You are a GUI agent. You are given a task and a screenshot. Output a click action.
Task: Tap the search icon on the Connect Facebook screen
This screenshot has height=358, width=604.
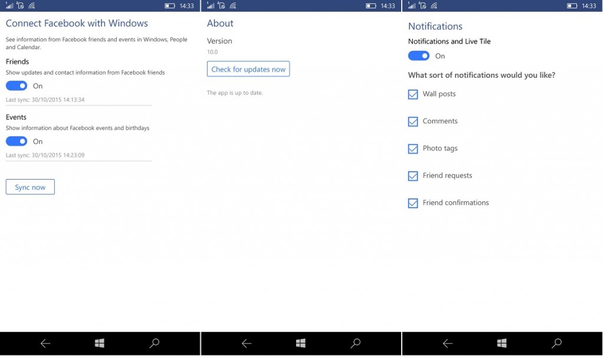[154, 343]
